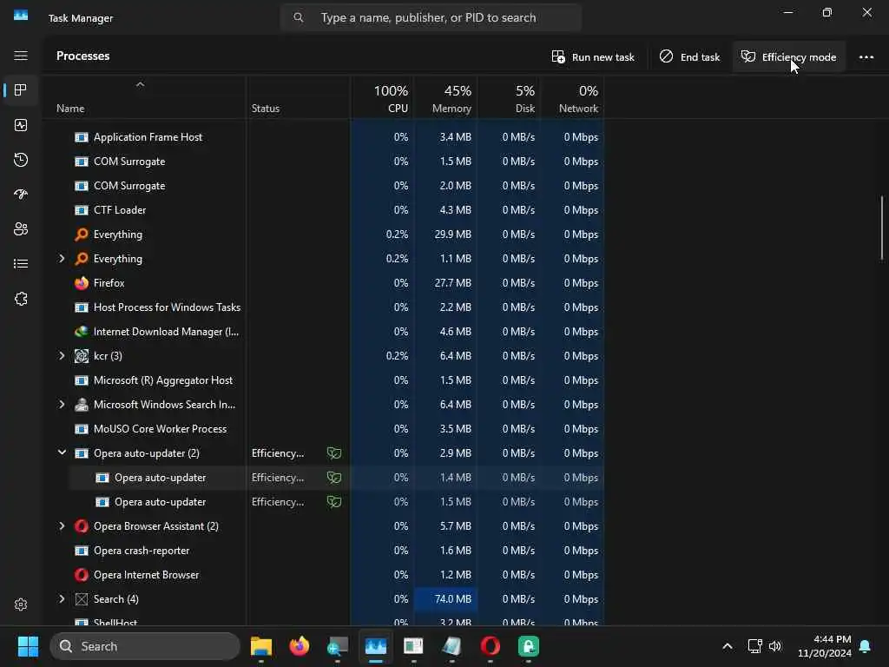The width and height of the screenshot is (889, 667).
Task: Switch to Task Manager taskbar icon
Action: [376, 646]
